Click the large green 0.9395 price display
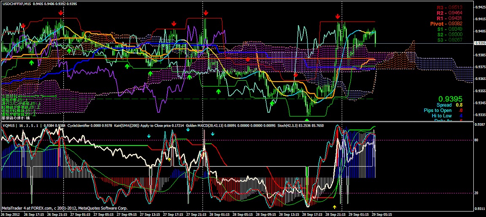The image size is (486, 217). (451, 98)
